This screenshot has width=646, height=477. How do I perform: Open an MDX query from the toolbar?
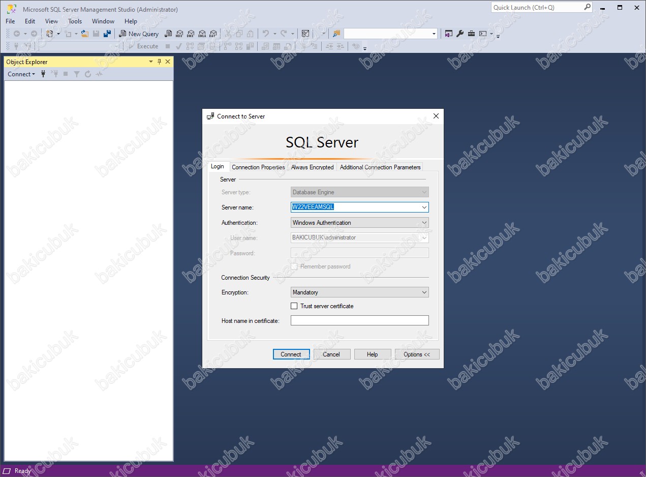tap(179, 34)
